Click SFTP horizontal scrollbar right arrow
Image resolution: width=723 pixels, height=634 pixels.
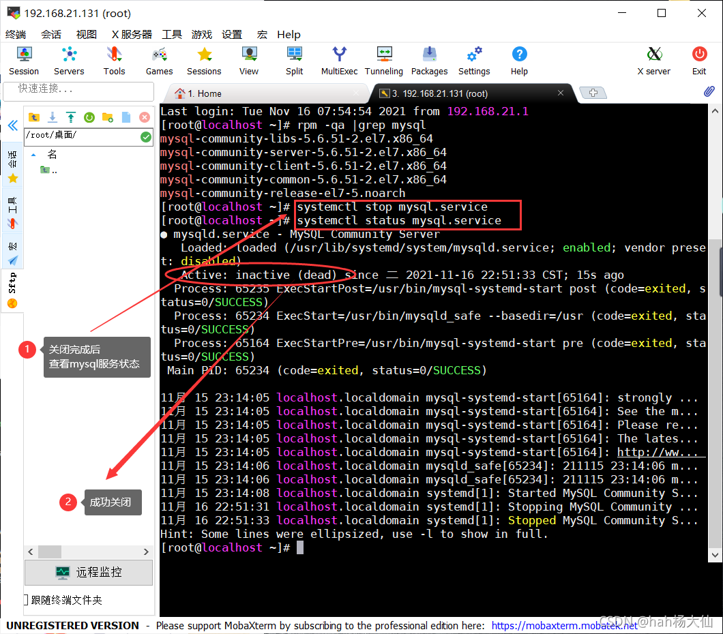[146, 552]
